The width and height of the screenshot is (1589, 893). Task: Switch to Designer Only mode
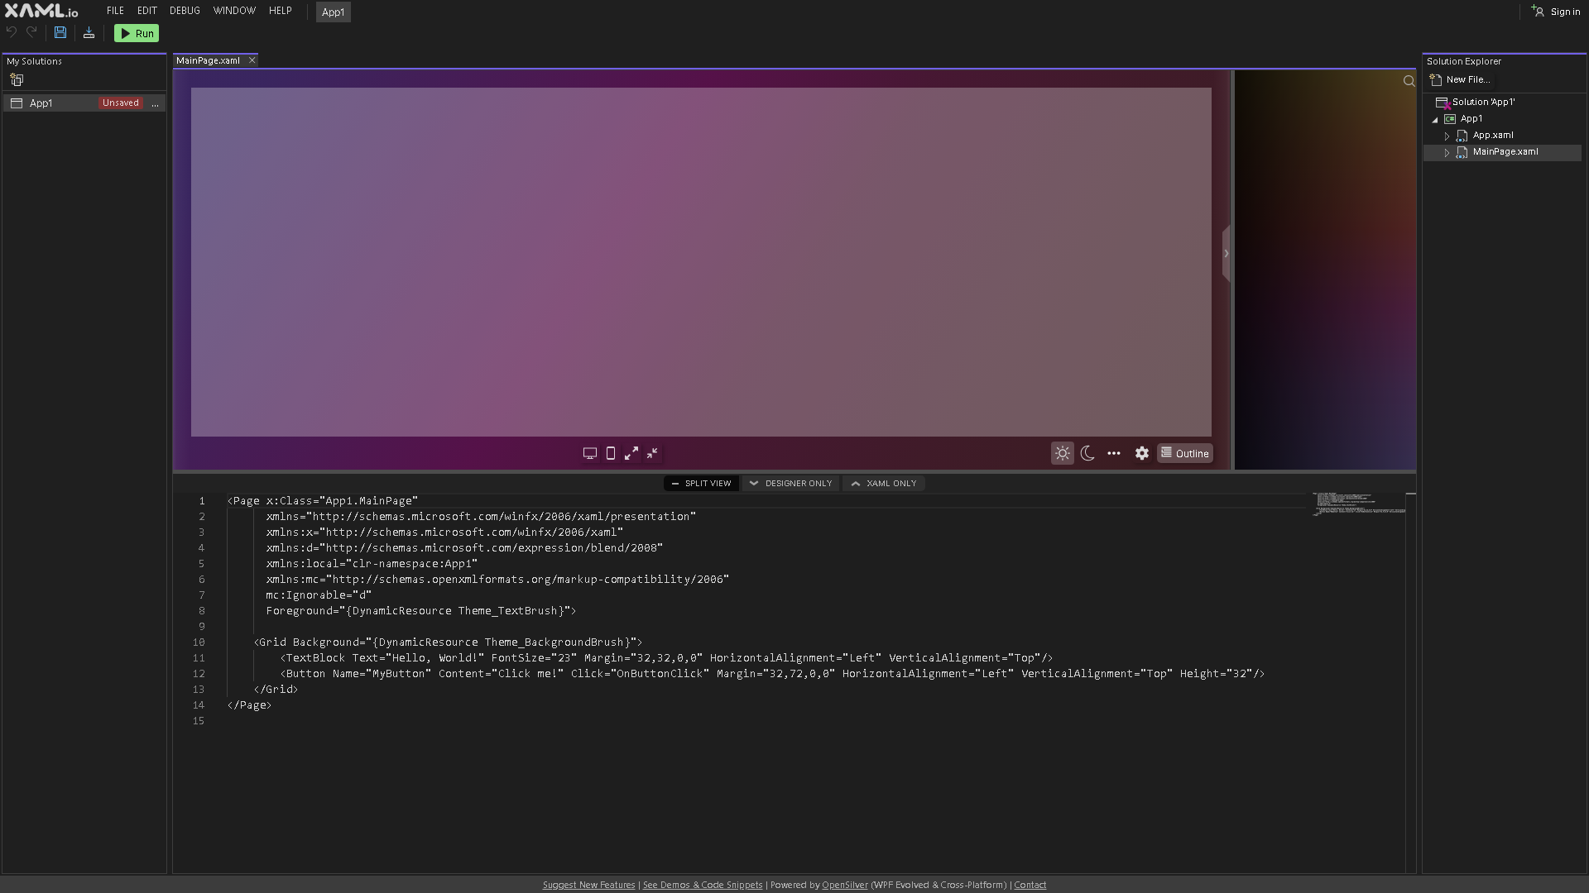coord(790,484)
